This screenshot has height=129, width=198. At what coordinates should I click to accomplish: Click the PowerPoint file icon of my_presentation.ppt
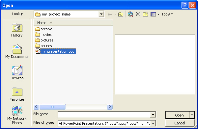click(x=37, y=51)
